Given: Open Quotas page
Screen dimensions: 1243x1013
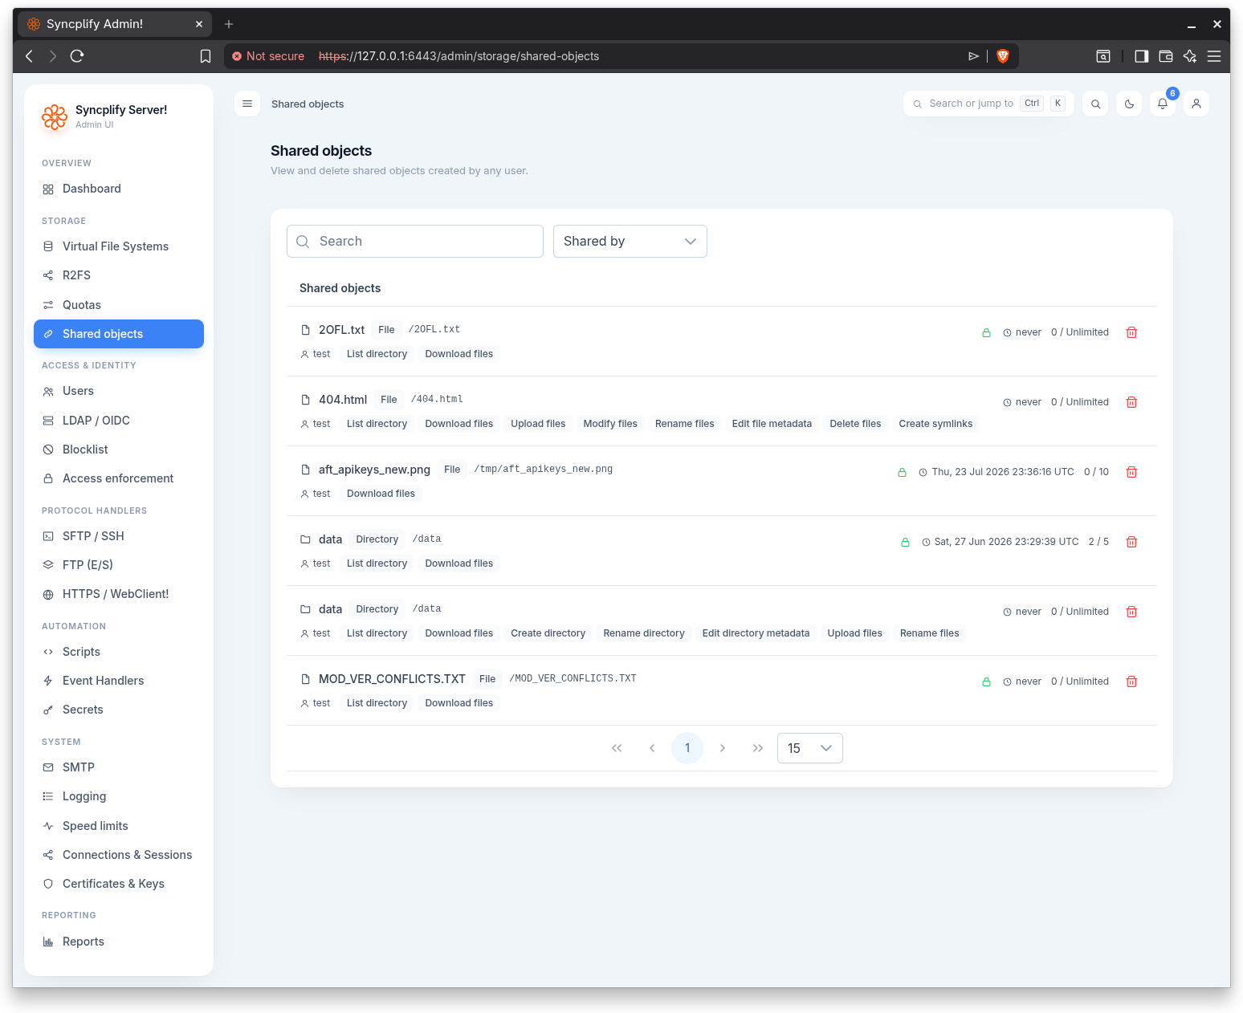Looking at the screenshot, I should pos(119,305).
